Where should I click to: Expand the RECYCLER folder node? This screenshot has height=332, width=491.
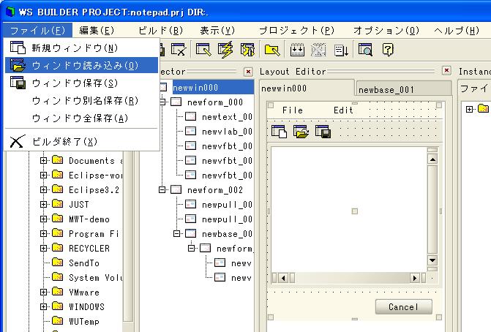tap(43, 248)
